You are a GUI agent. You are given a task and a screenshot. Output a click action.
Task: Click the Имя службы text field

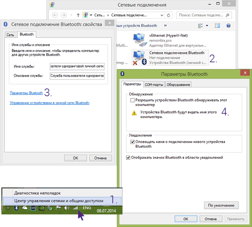pos(77,66)
